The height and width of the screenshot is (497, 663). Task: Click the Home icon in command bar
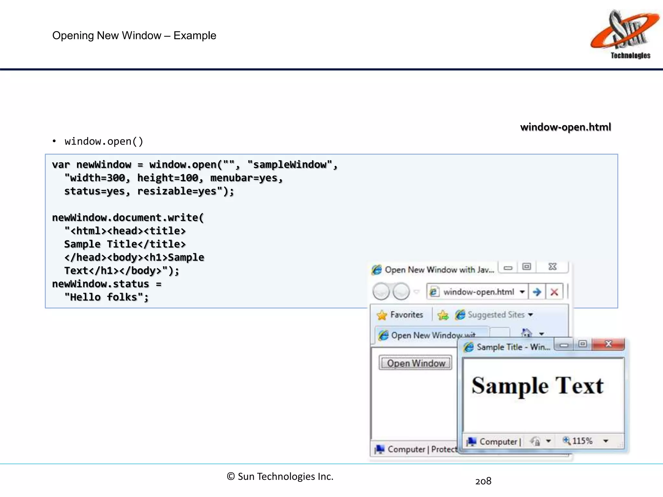tap(527, 333)
